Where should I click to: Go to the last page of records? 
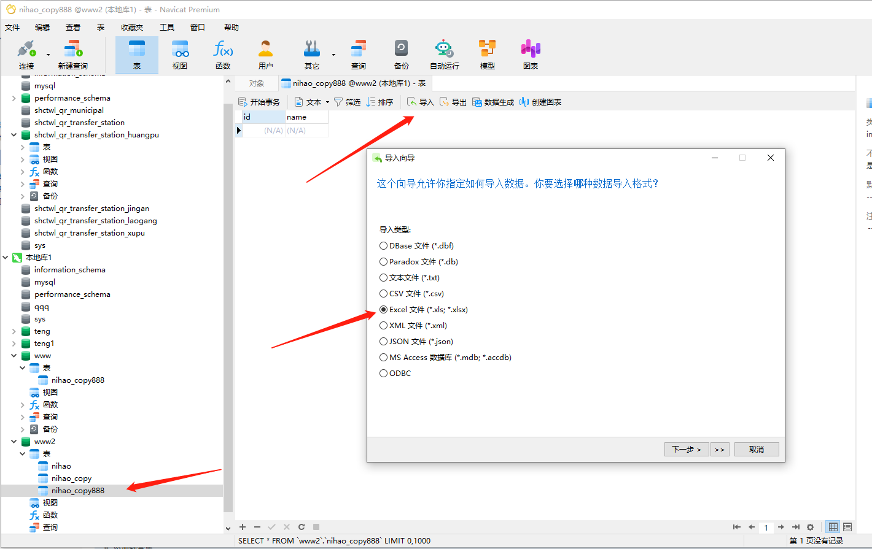[x=796, y=527]
